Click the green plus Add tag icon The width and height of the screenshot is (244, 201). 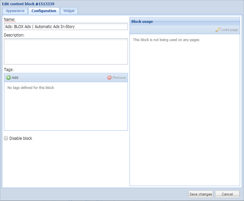[8, 78]
